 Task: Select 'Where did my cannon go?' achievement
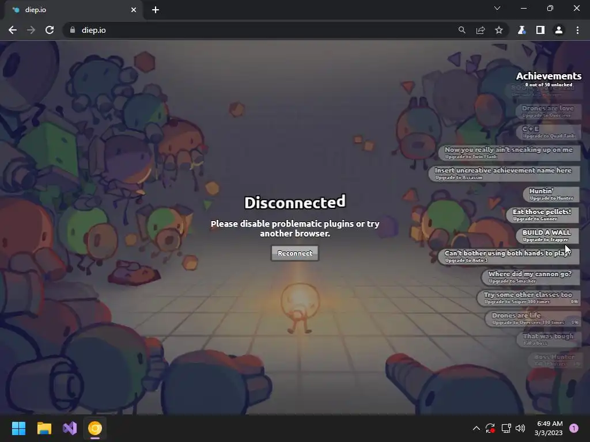(x=531, y=277)
